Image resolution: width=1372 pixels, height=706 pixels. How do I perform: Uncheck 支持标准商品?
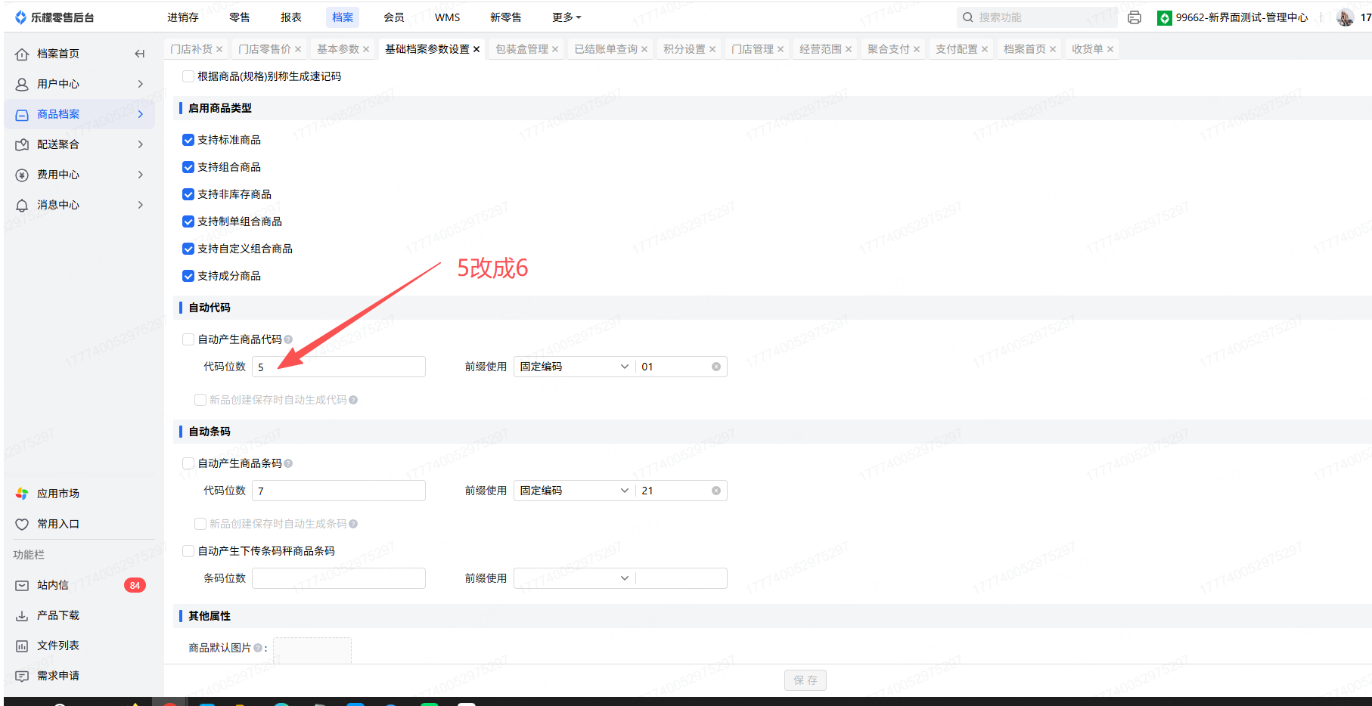188,140
